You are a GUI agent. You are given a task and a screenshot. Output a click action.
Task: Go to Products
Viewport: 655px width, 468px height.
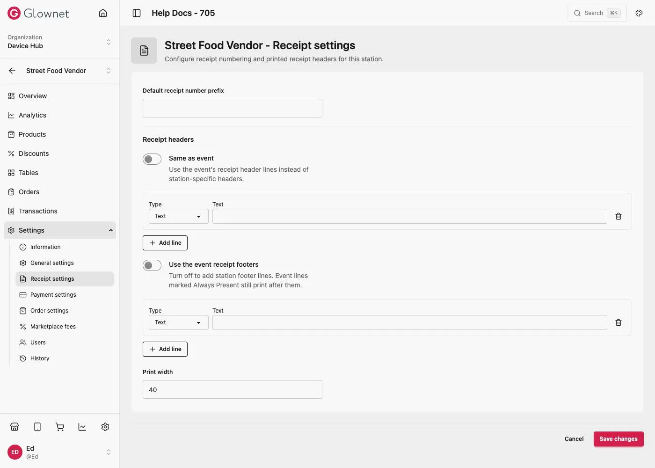(60, 134)
